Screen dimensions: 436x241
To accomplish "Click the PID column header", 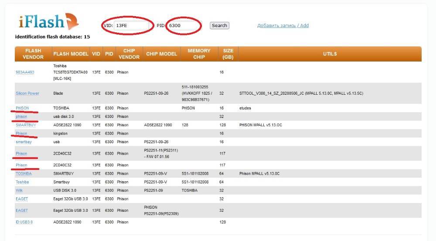I will pyautogui.click(x=109, y=54).
